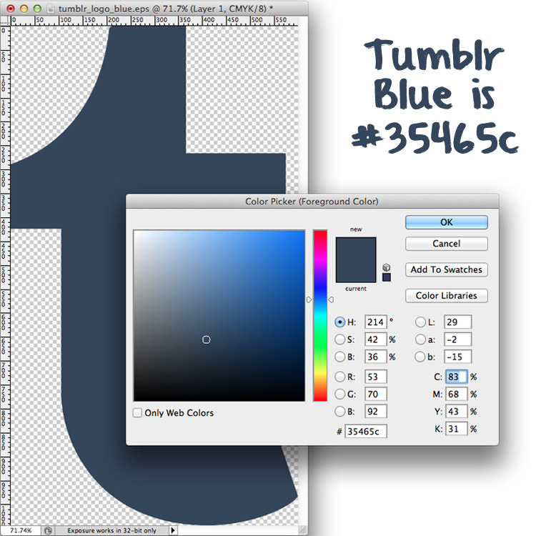
Task: Click the Color Picker dialog title bar
Action: (x=312, y=202)
